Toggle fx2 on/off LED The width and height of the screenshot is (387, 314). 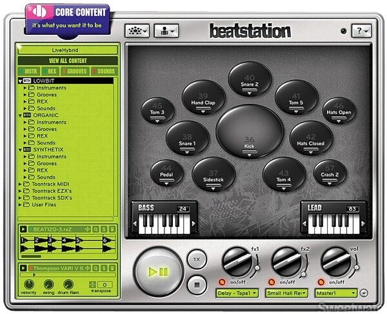point(272,282)
